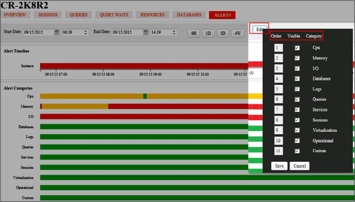Open the Start Date calendar picker

click(x=57, y=32)
